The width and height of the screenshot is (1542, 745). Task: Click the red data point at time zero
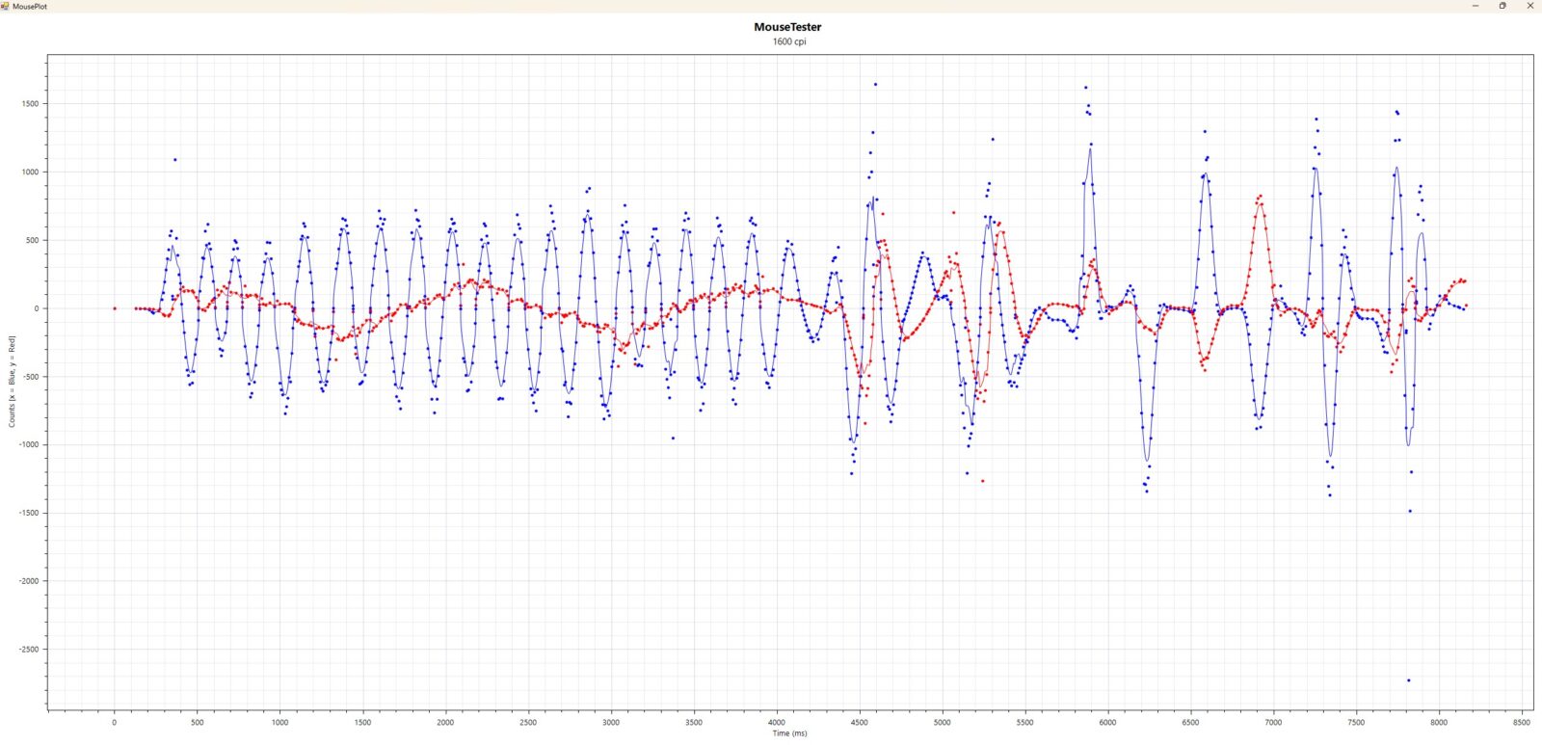click(115, 308)
